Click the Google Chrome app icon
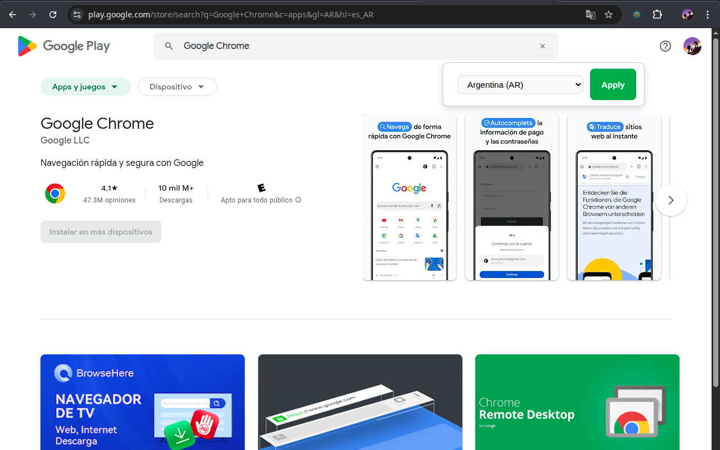 55,193
